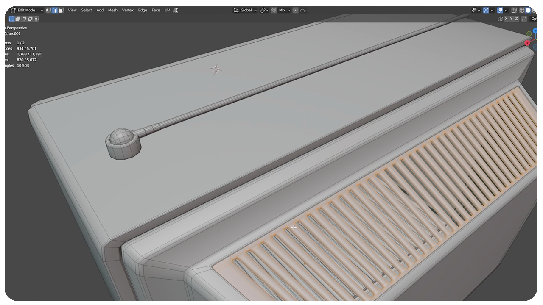Screen dimensions: 543x305
Task: Switch to face select mode
Action: (x=61, y=10)
